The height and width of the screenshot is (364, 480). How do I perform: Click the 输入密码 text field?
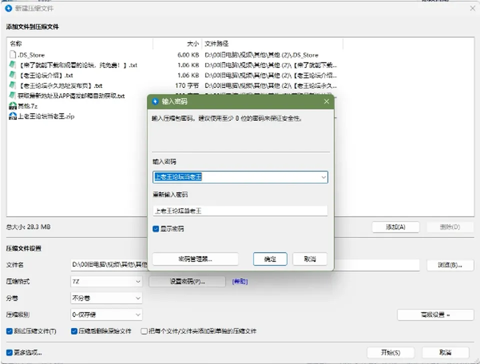click(240, 177)
